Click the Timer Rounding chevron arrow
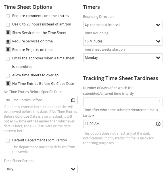This screenshot has width=167, height=179. (x=158, y=41)
